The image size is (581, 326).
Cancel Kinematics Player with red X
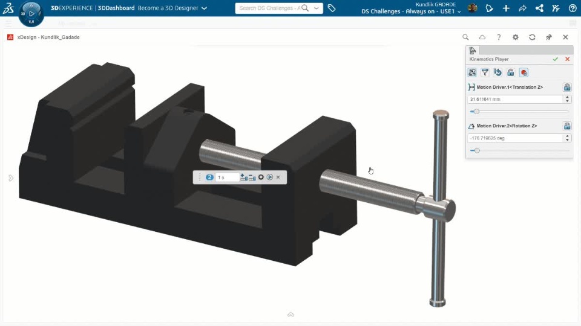coord(567,59)
